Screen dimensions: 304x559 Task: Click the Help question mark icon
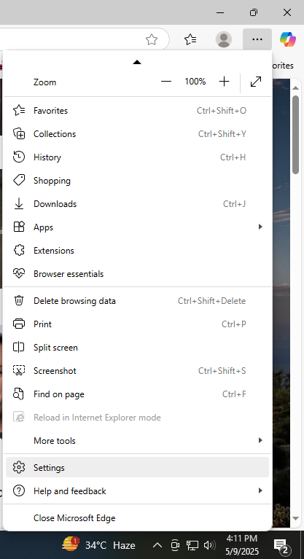tap(19, 491)
